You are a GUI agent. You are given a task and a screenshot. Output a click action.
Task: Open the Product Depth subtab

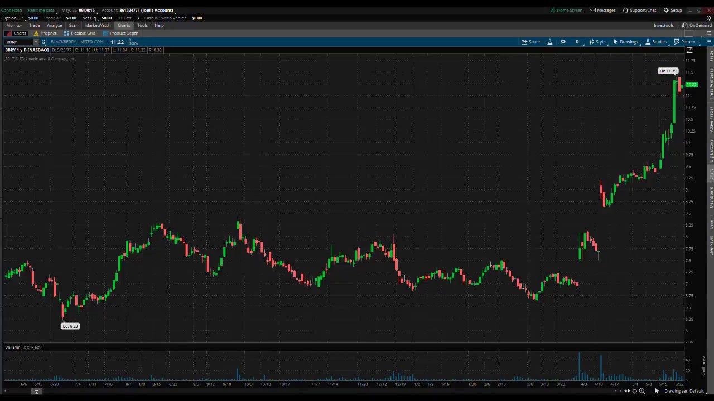[120, 33]
